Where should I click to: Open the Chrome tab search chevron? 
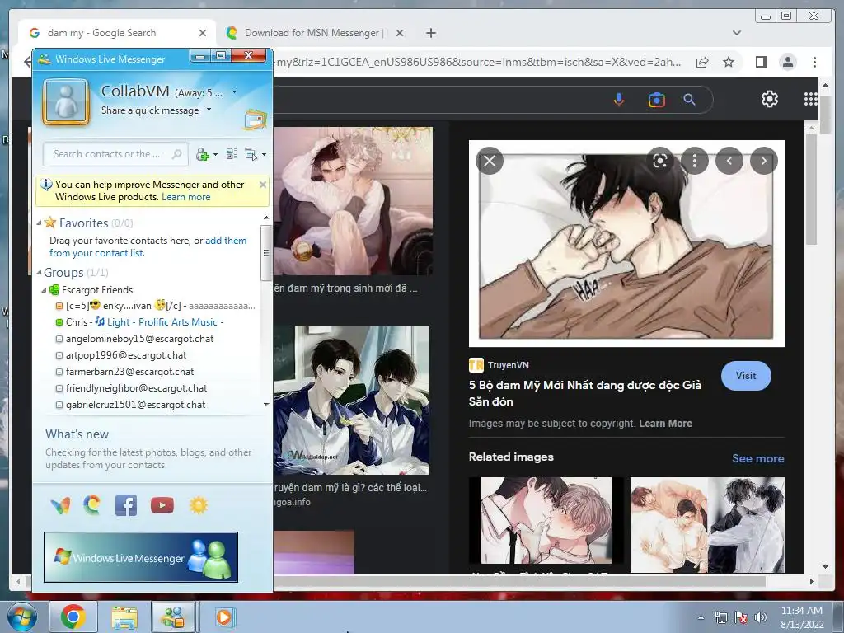(x=737, y=33)
